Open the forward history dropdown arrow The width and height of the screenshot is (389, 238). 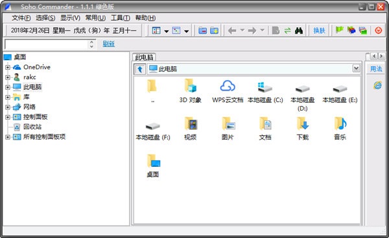coord(262,30)
